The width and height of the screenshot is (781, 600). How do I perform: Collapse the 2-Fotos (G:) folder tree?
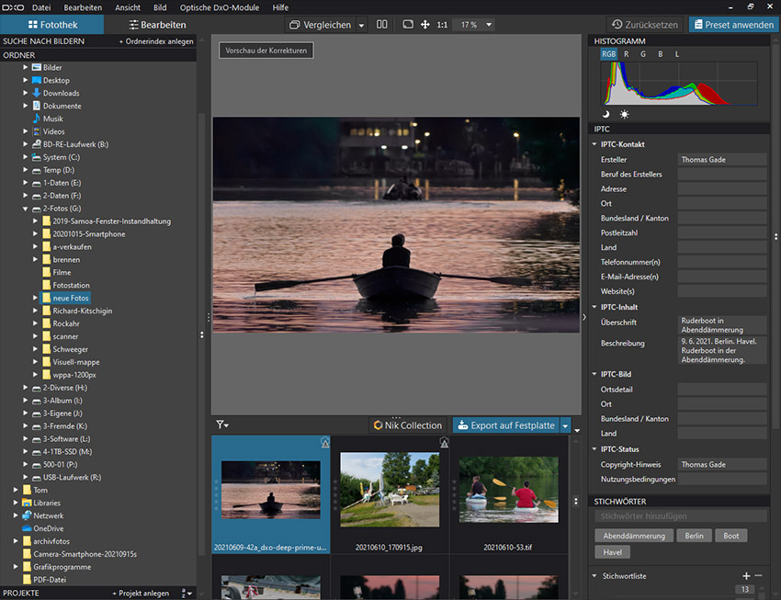pyautogui.click(x=27, y=209)
